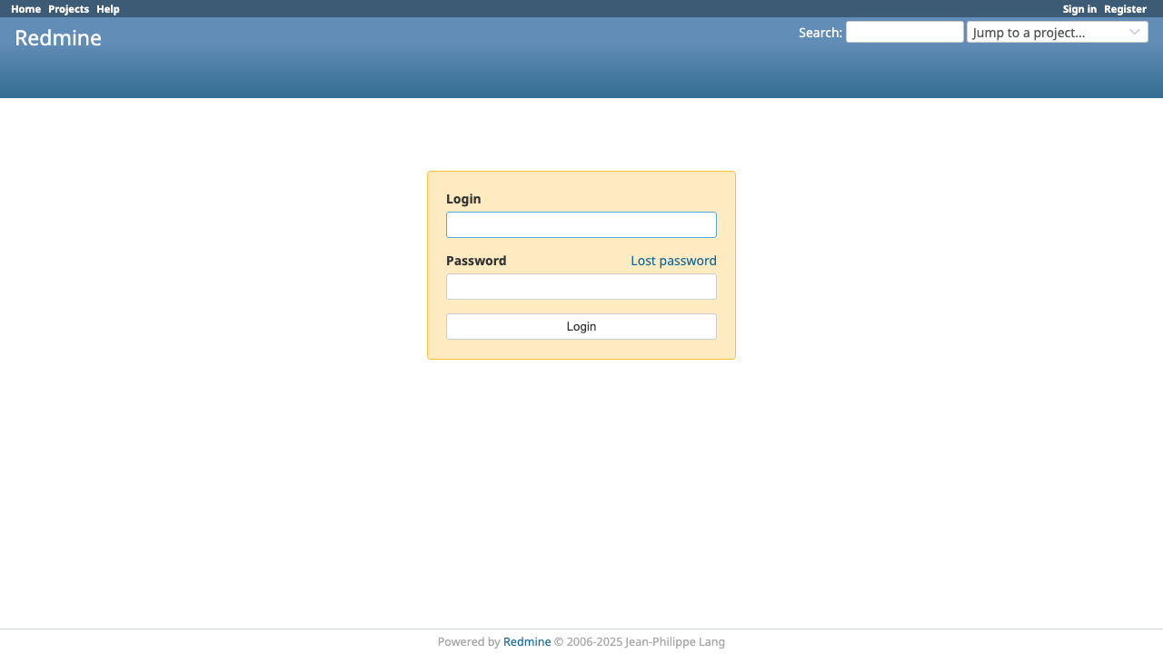This screenshot has height=654, width=1163.
Task: Click the Password field label
Action: coord(476,261)
